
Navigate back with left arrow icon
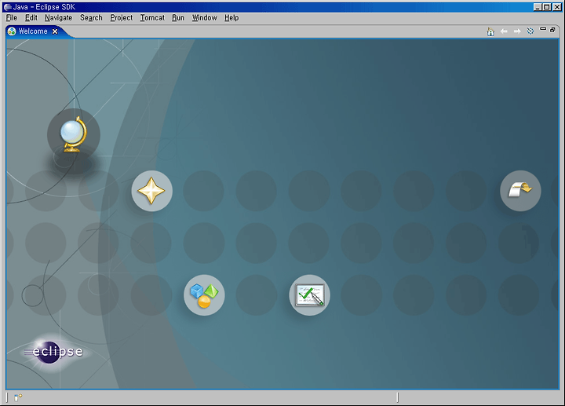504,31
